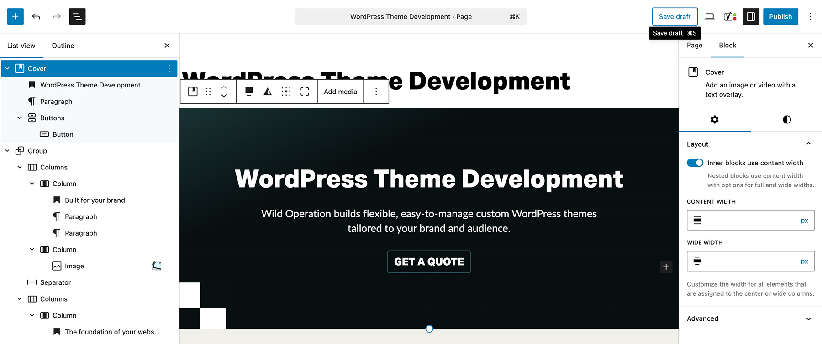822x344 pixels.
Task: Collapse the Columns block below the Separator
Action: [20, 299]
